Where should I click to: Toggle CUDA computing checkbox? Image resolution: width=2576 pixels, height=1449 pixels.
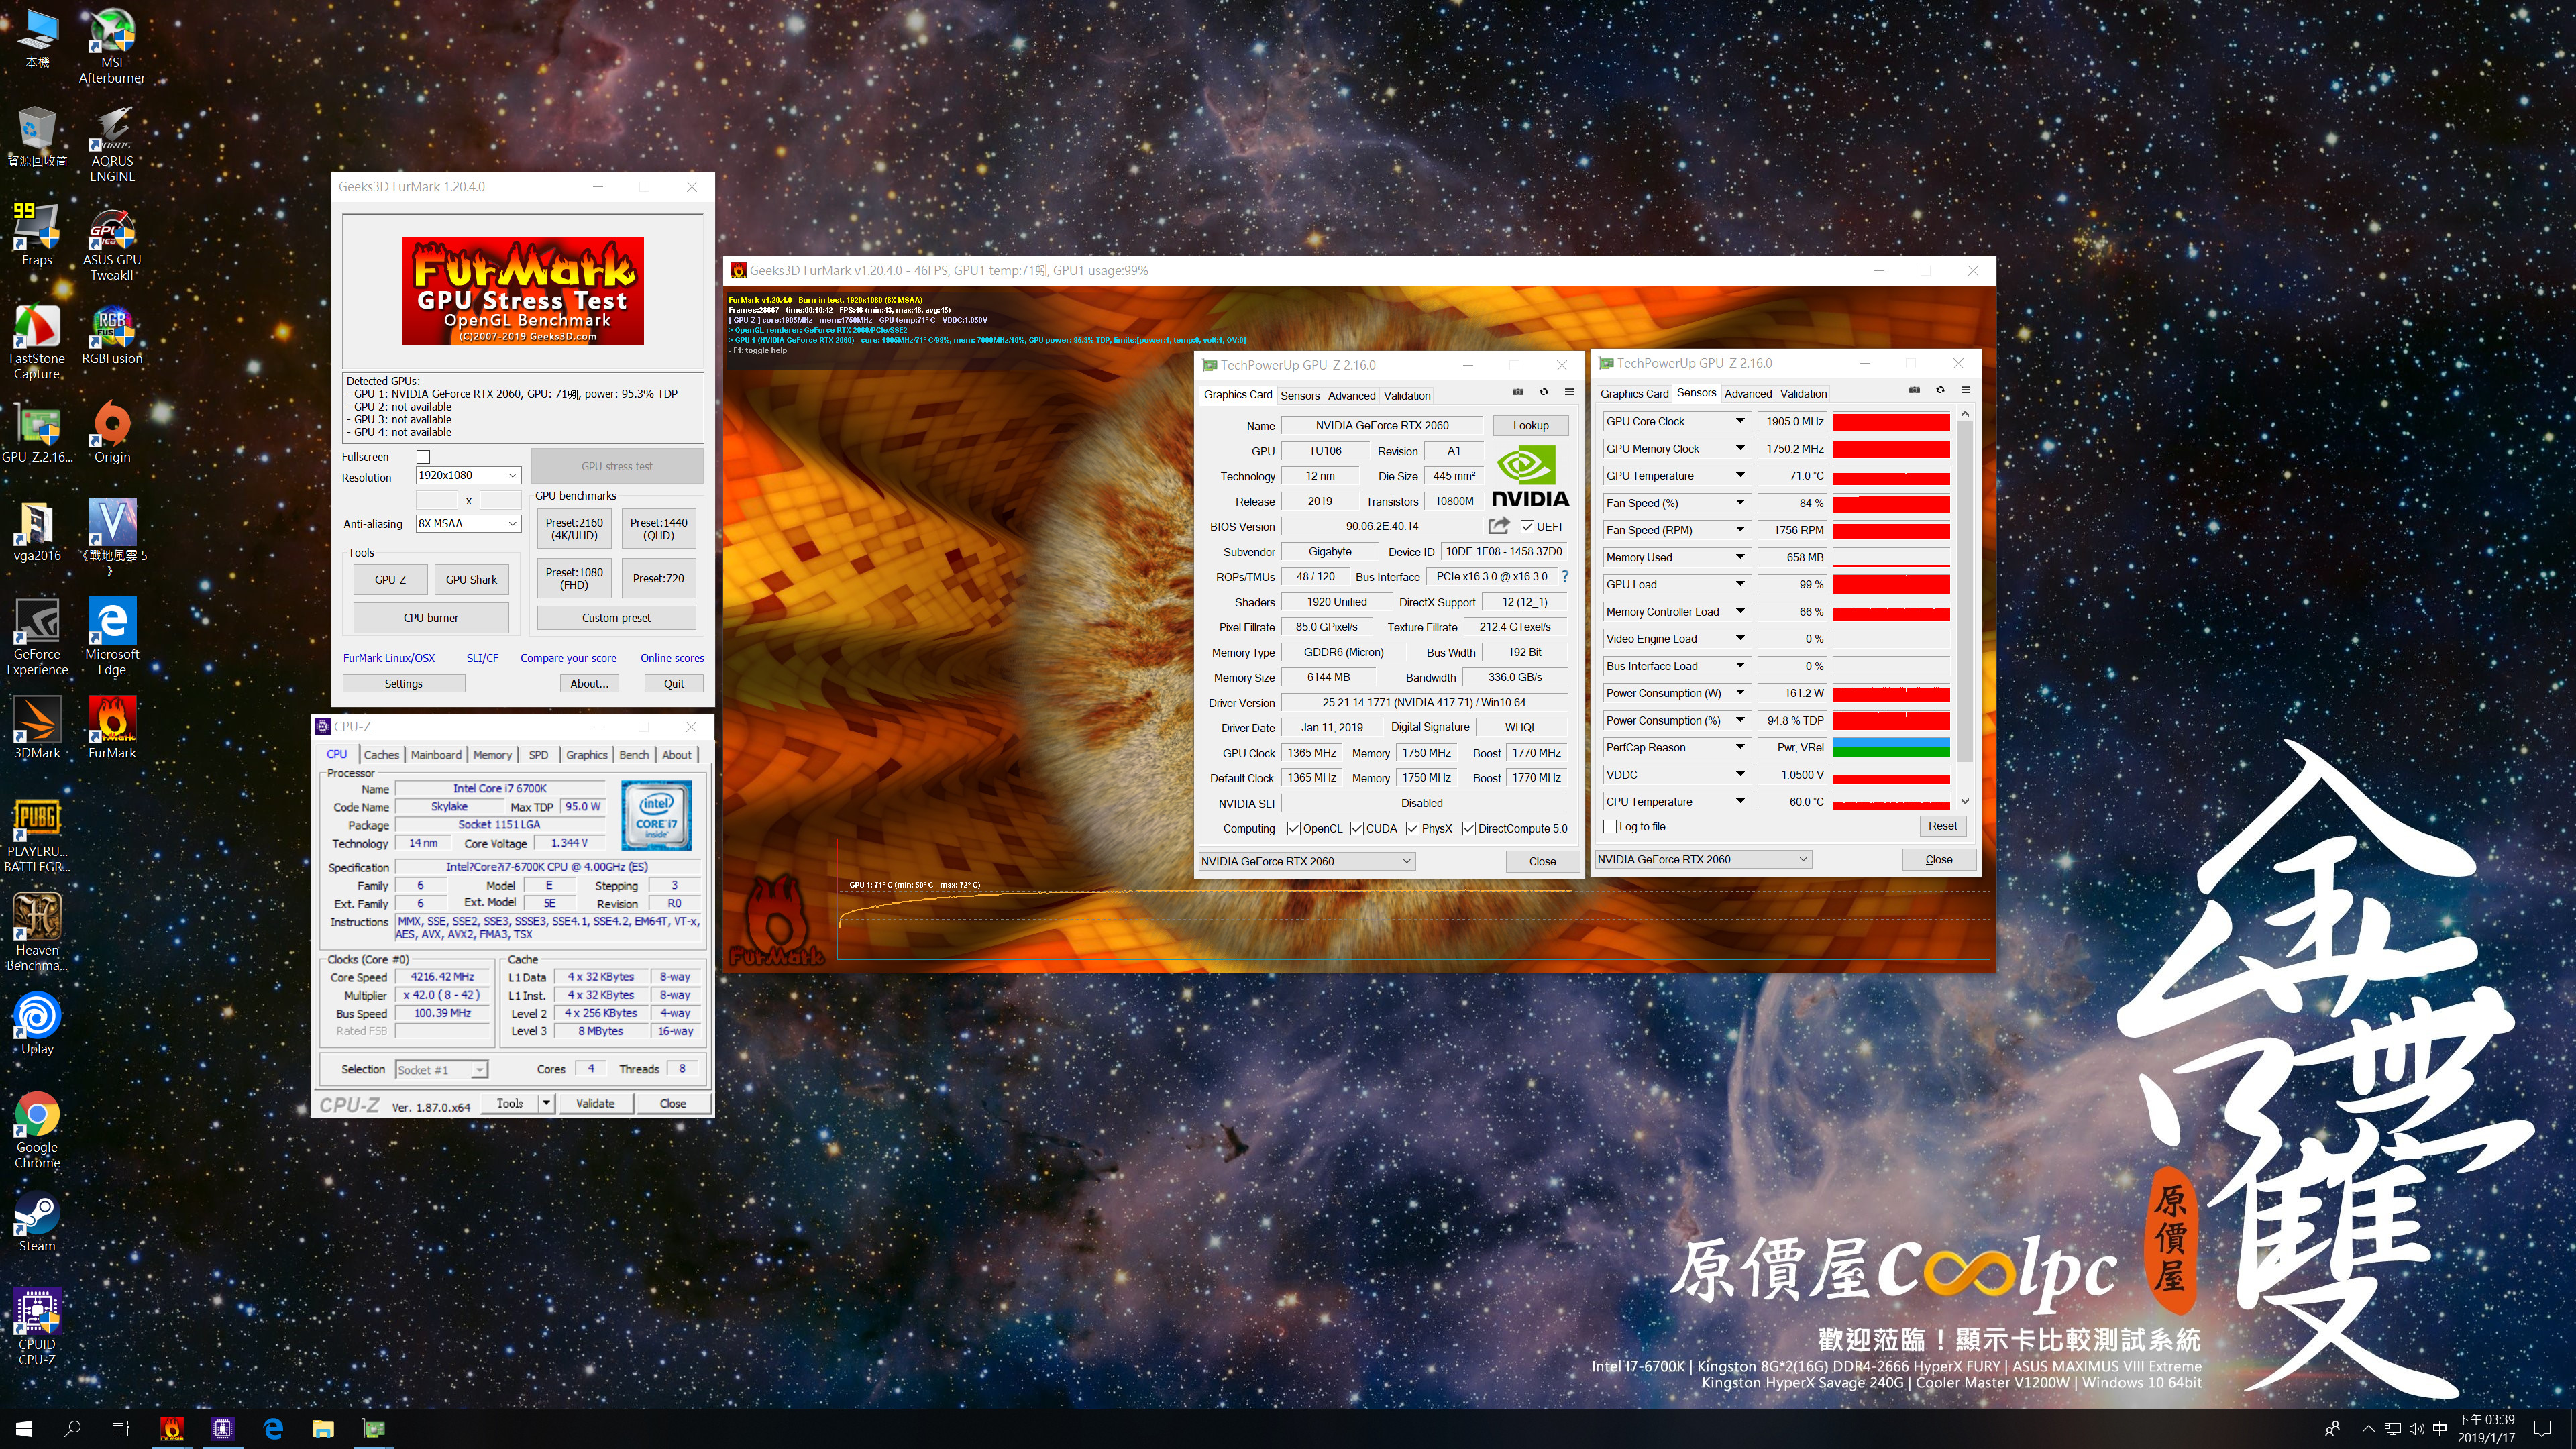click(1357, 828)
